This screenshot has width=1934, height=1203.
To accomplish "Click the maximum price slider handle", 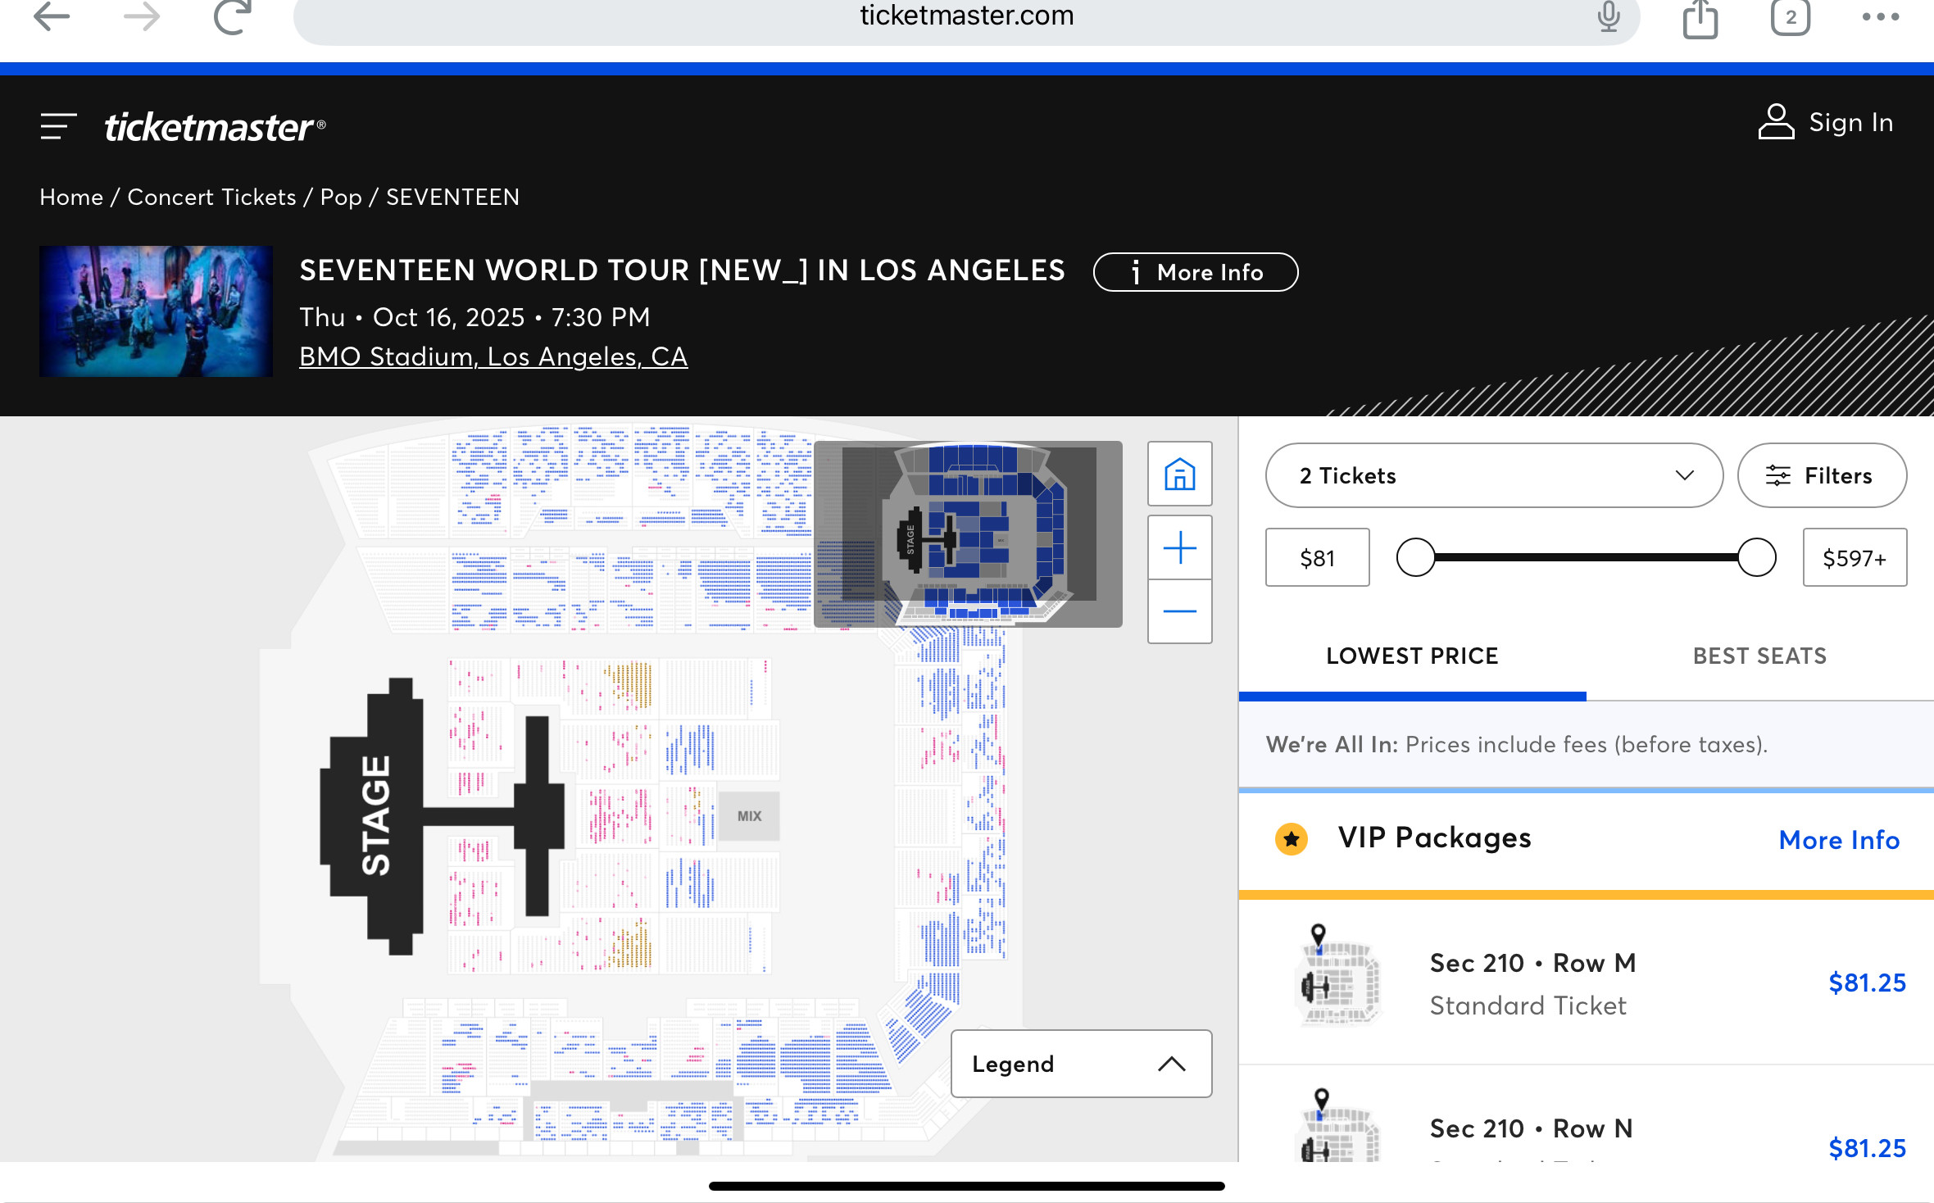I will (x=1757, y=557).
